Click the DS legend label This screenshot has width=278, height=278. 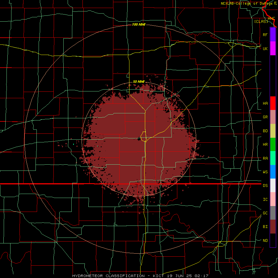[265, 186]
